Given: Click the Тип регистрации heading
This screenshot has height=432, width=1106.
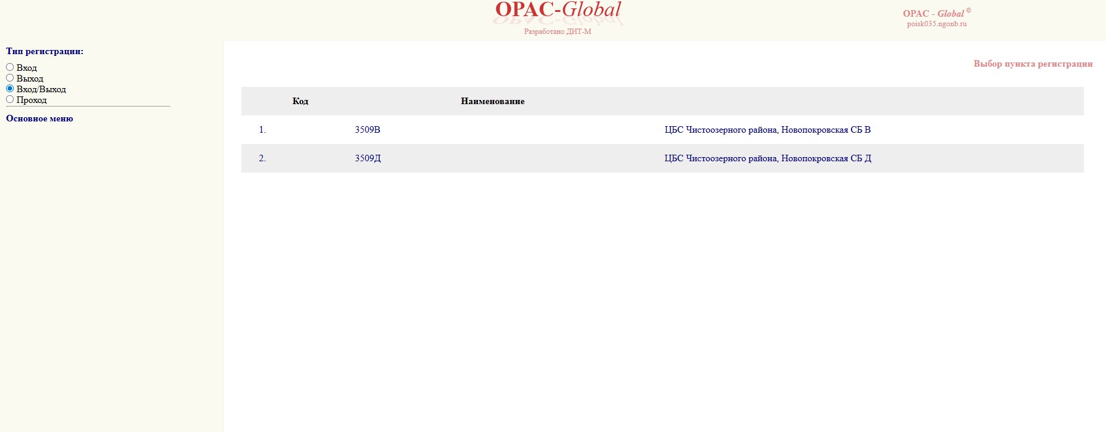Looking at the screenshot, I should pos(45,51).
